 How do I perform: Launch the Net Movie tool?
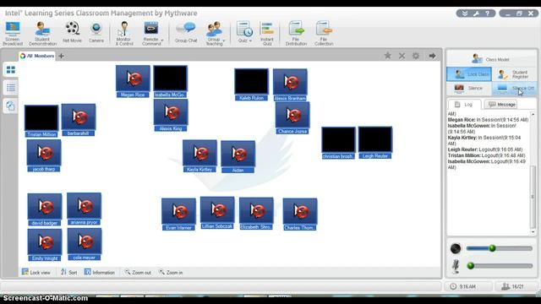72,32
